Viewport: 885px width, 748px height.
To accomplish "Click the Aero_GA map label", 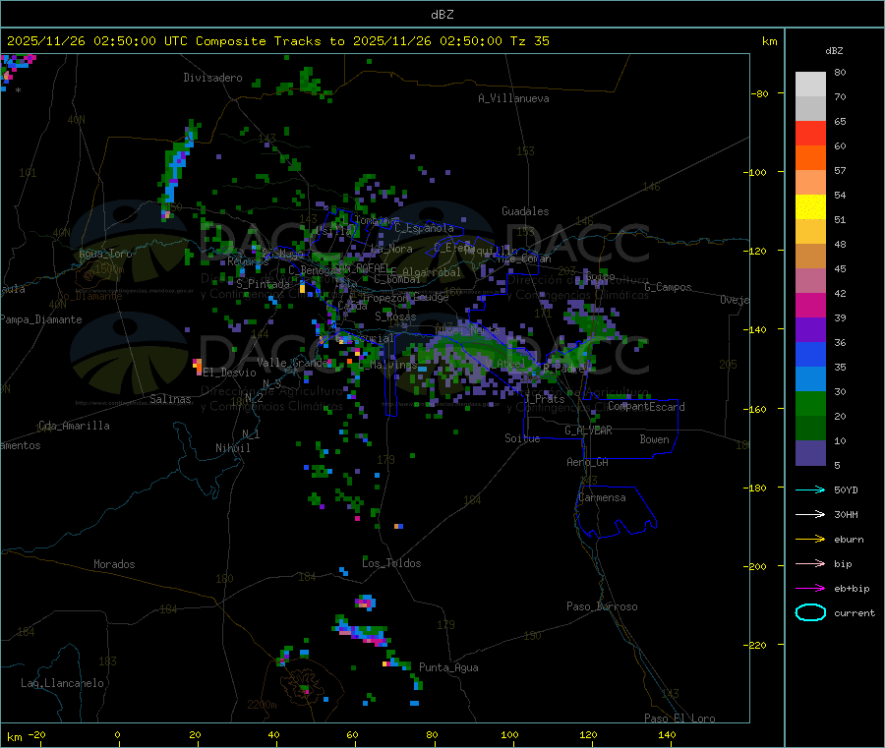I will pyautogui.click(x=588, y=462).
